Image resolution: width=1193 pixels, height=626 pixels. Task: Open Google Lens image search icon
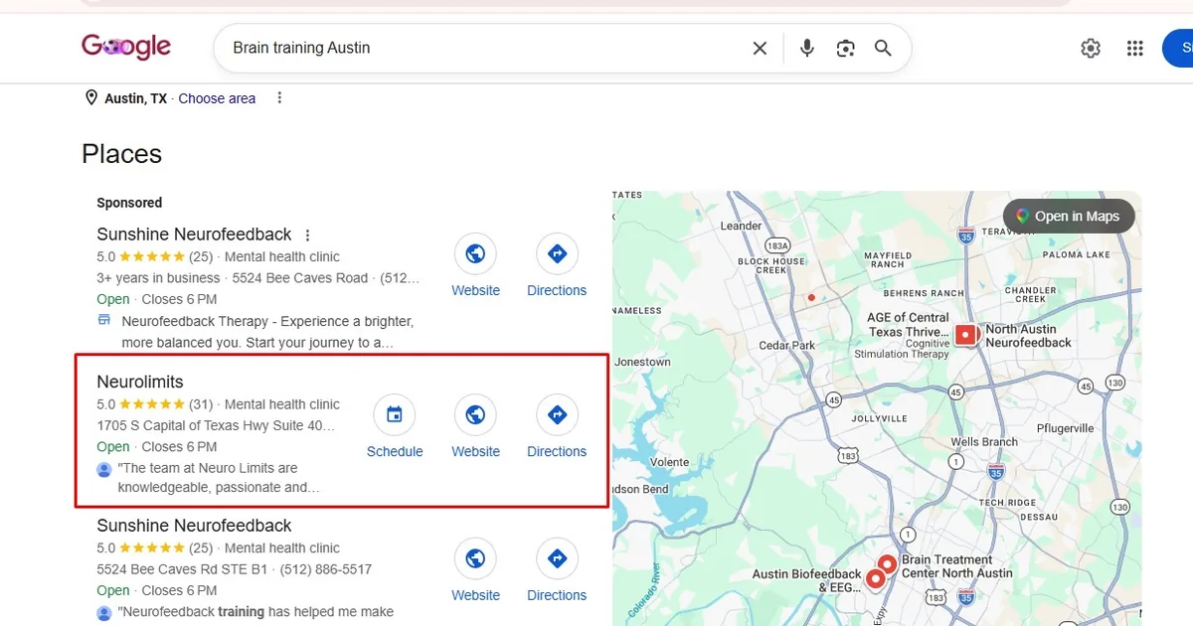pyautogui.click(x=846, y=48)
